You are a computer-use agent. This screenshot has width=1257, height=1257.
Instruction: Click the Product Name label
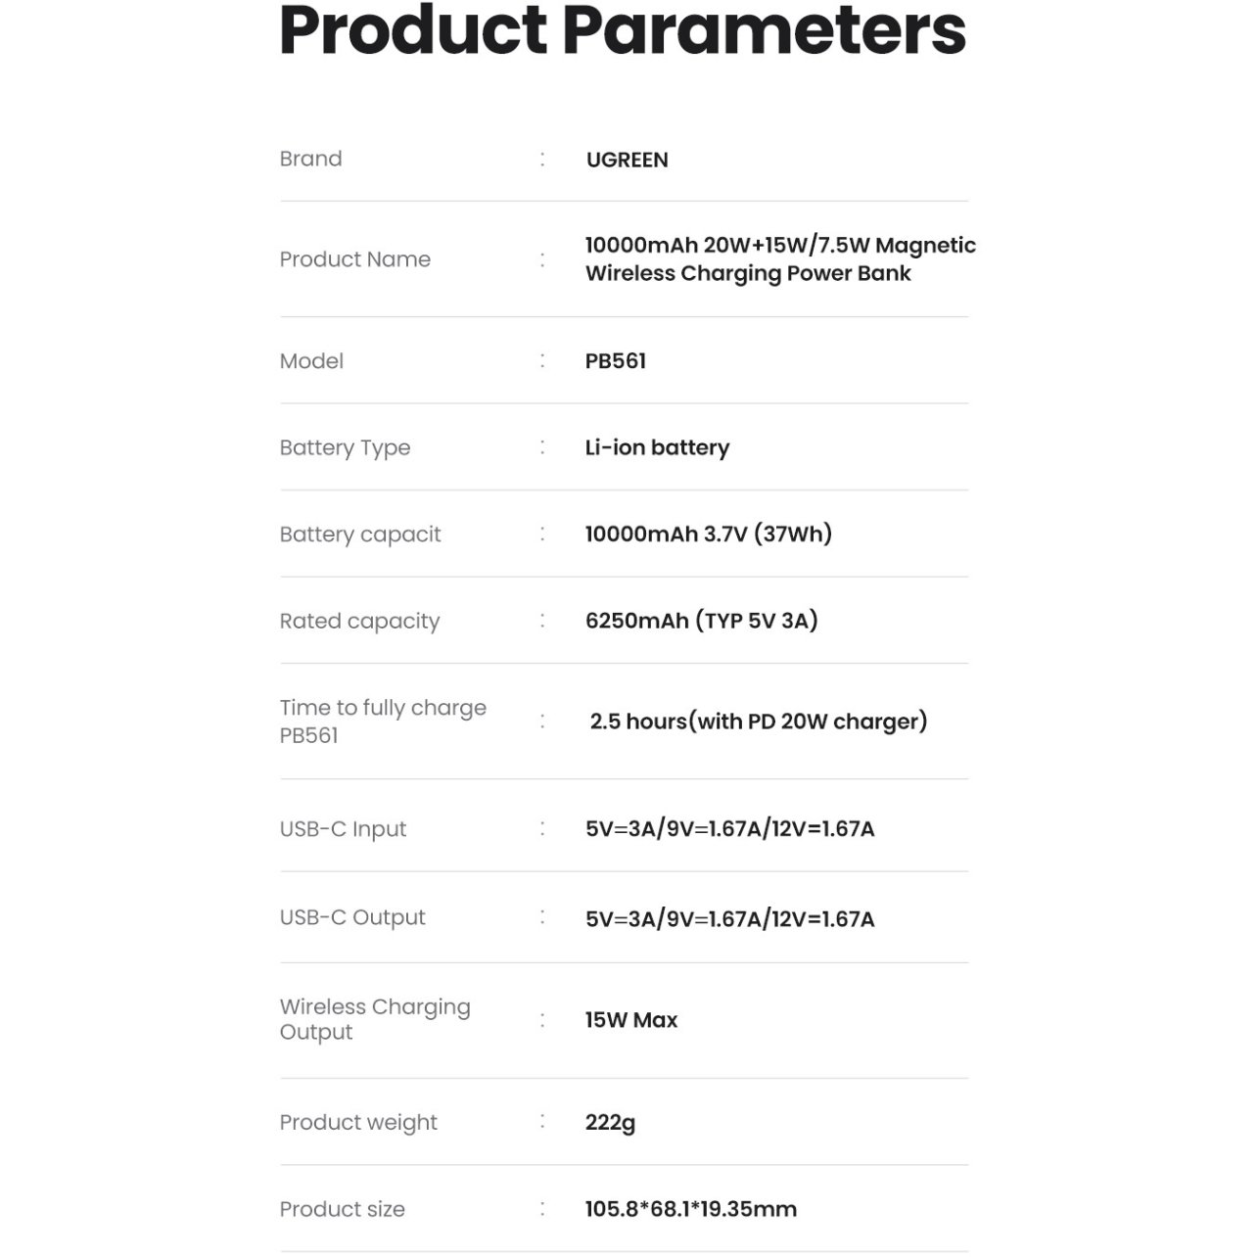pyautogui.click(x=354, y=259)
